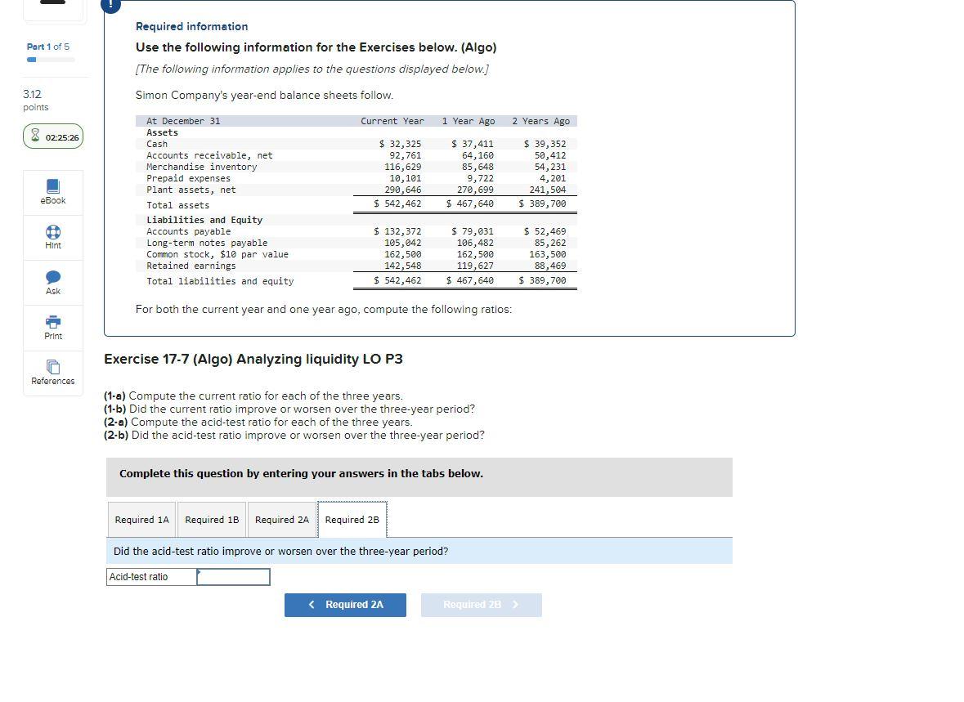
Task: Click the Acid-test ratio label cell
Action: pyautogui.click(x=150, y=576)
